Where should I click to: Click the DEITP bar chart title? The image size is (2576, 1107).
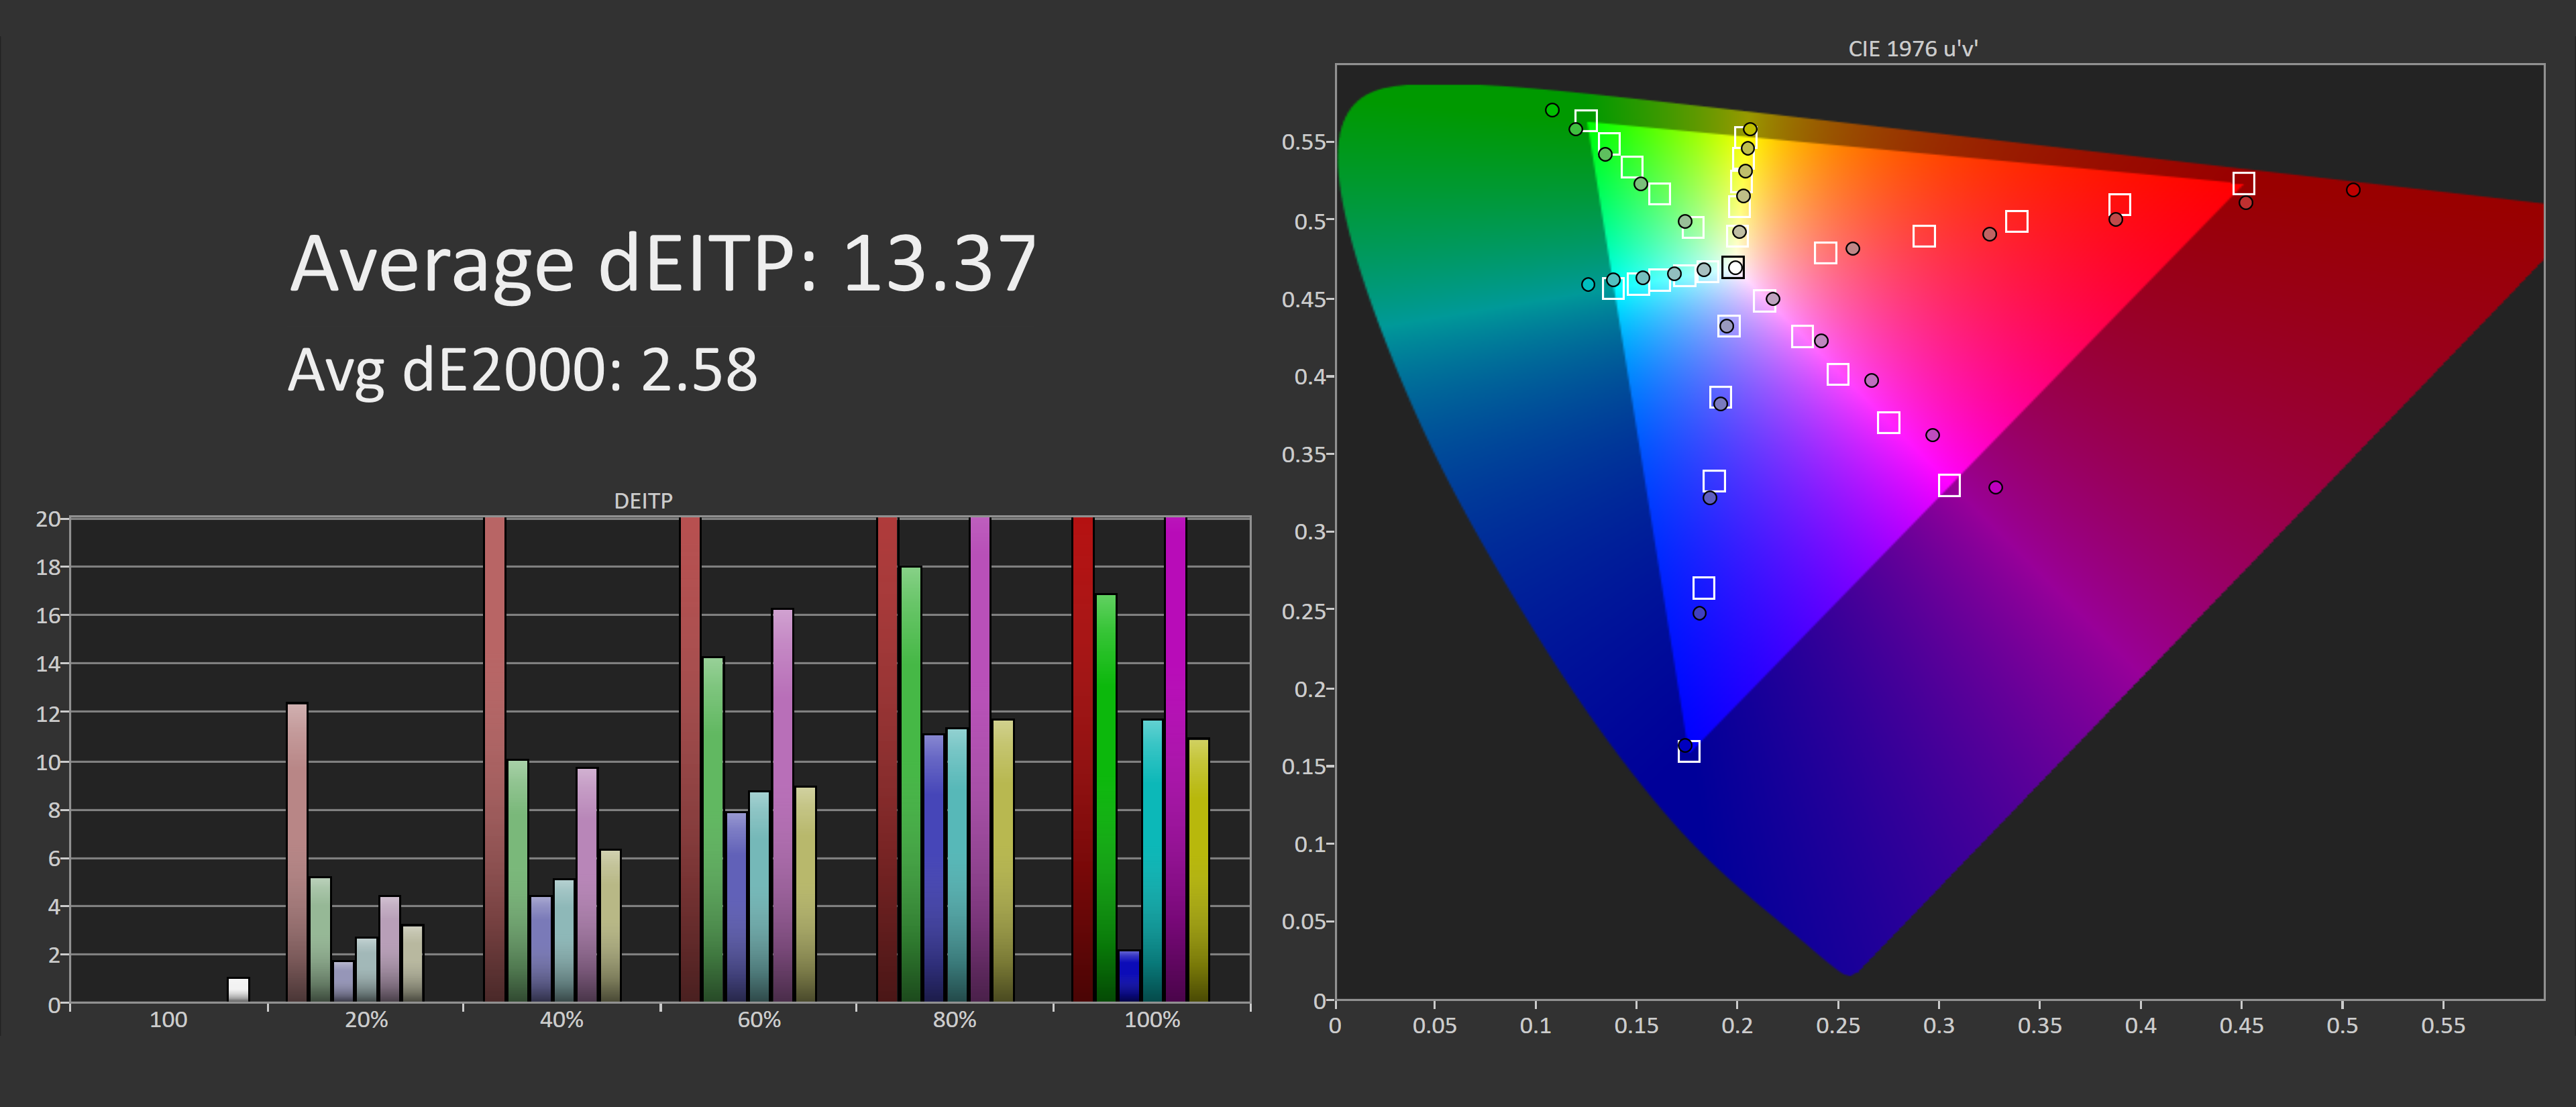[643, 501]
